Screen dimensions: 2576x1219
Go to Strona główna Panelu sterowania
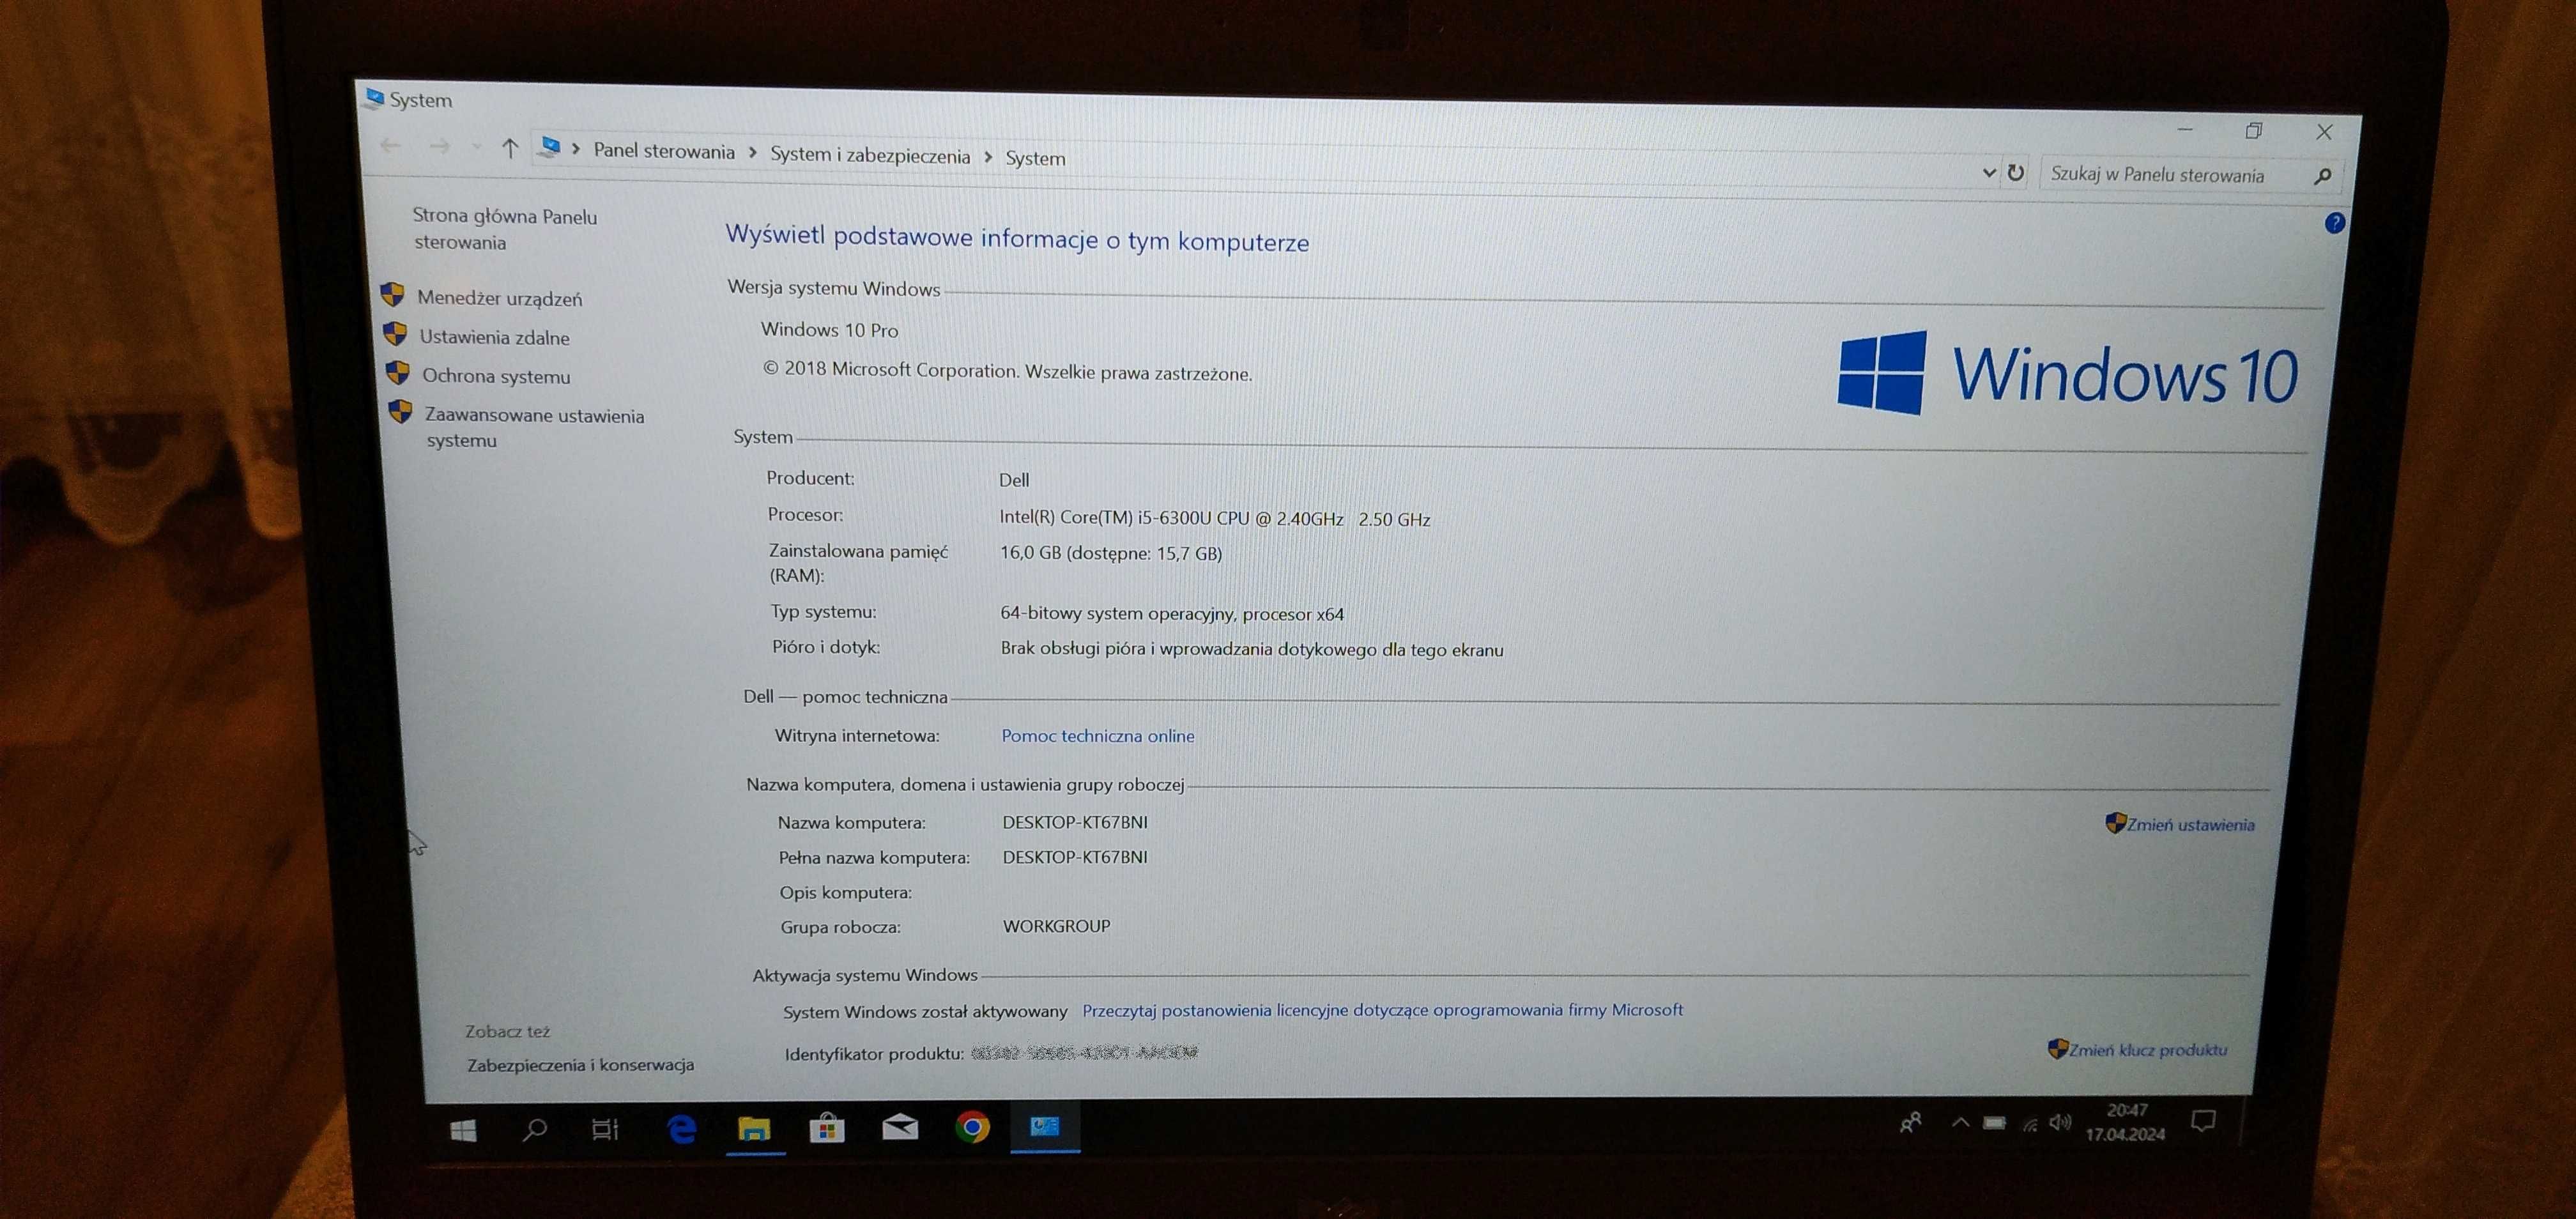click(504, 229)
